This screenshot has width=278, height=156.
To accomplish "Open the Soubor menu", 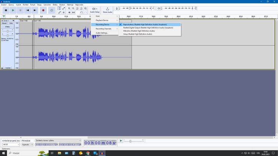I will tap(4, 5).
